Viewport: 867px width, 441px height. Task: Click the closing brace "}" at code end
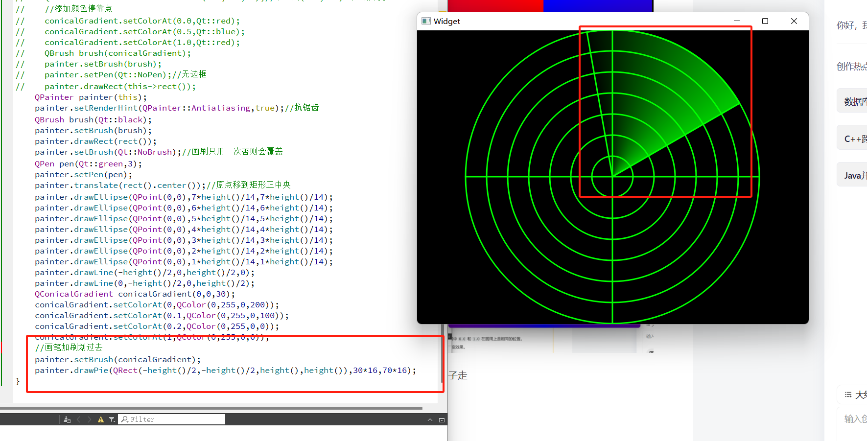[18, 381]
